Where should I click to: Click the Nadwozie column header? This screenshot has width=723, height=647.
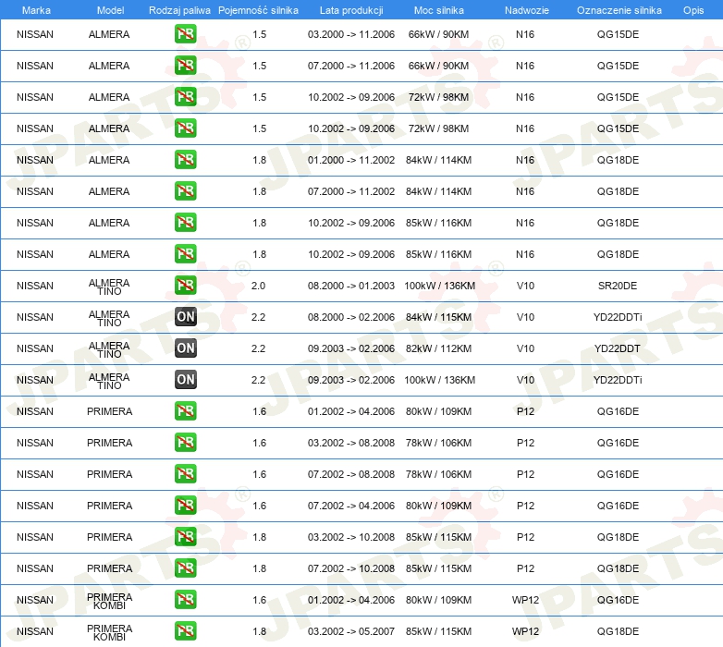click(x=527, y=10)
